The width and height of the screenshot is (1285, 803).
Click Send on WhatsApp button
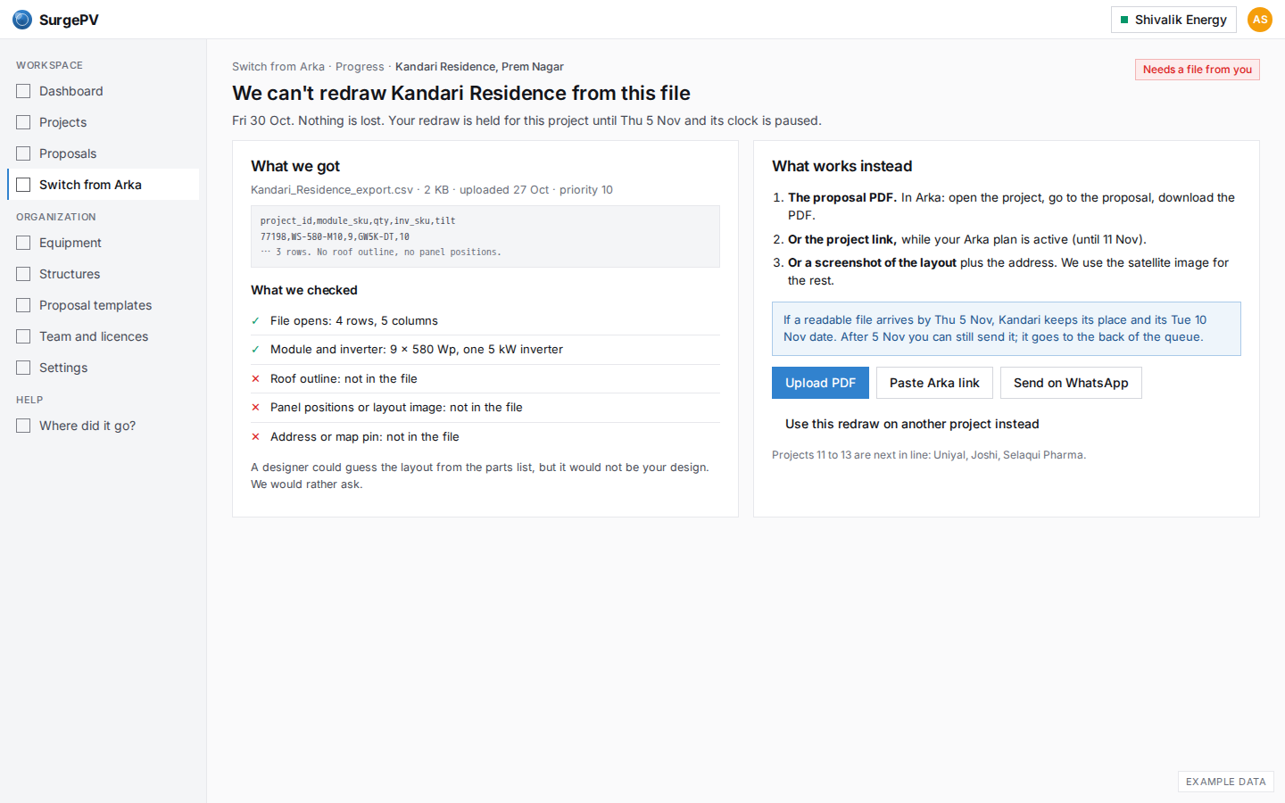1071,383
